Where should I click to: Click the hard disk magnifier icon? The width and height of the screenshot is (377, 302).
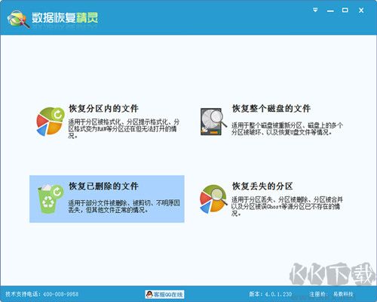point(213,122)
